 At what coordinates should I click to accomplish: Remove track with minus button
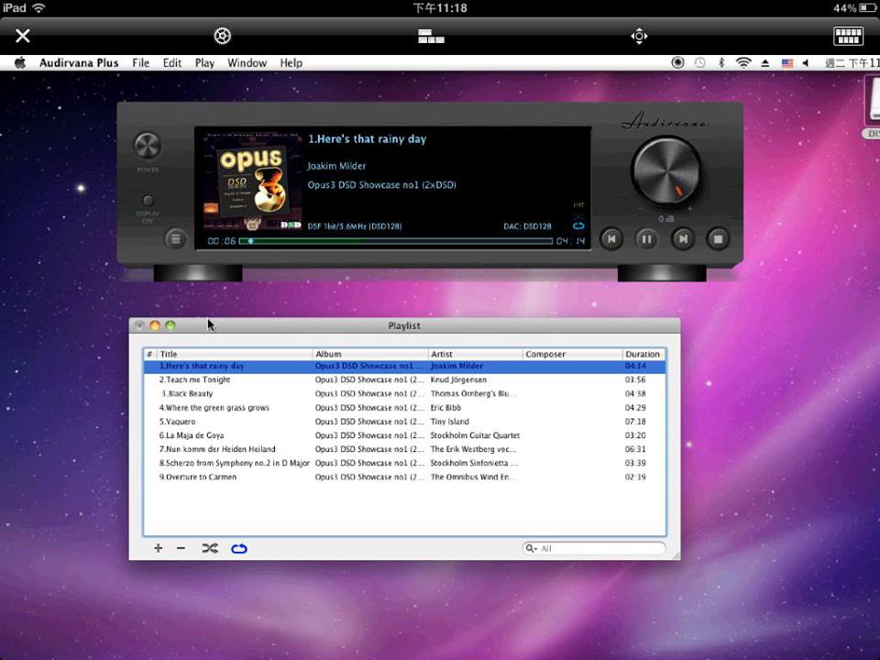point(181,548)
